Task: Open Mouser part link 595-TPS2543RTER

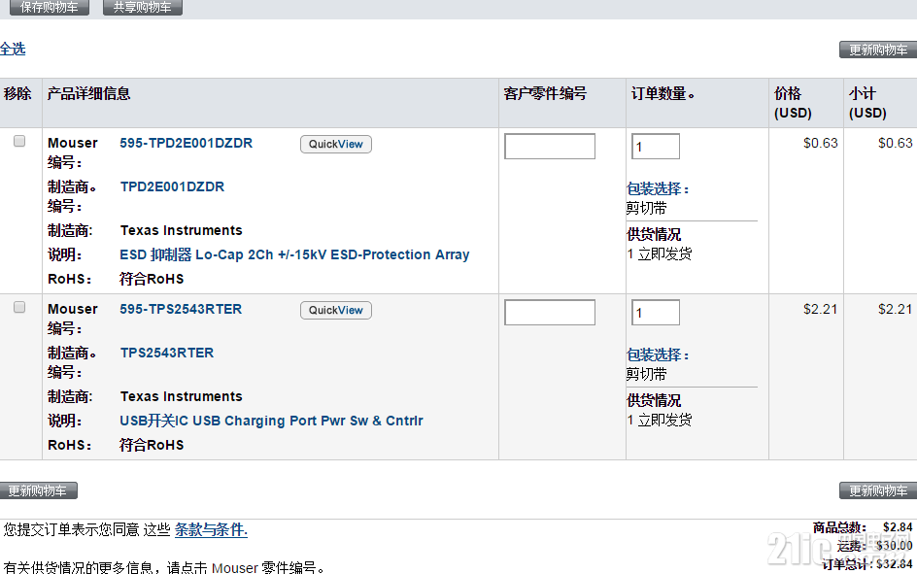Action: pyautogui.click(x=181, y=309)
